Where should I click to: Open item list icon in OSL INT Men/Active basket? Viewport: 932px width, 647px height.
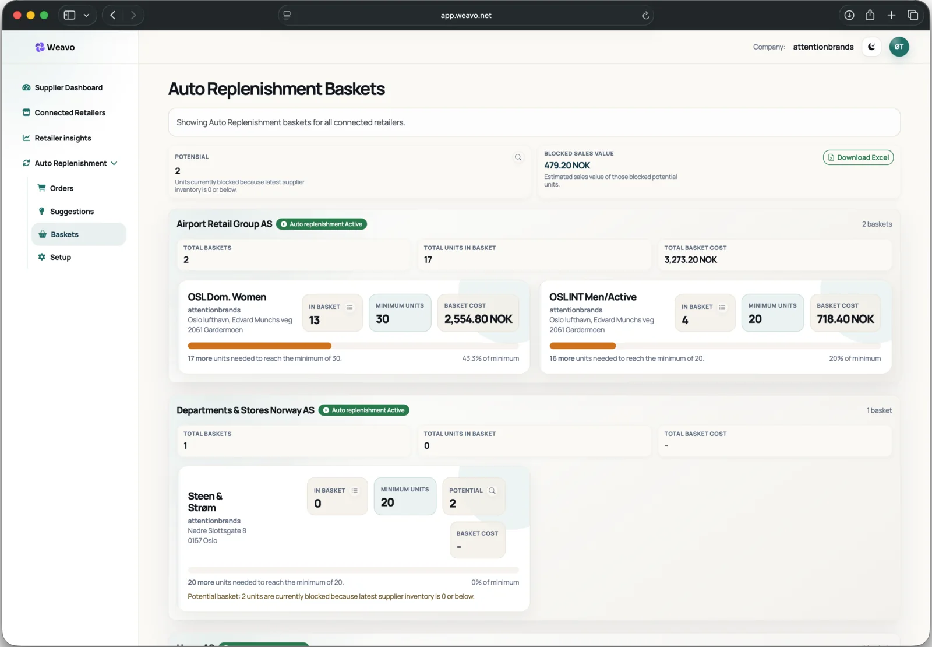[722, 307]
